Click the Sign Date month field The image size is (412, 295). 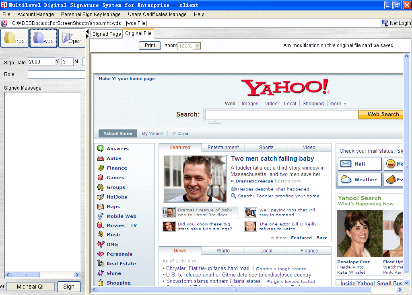click(68, 62)
